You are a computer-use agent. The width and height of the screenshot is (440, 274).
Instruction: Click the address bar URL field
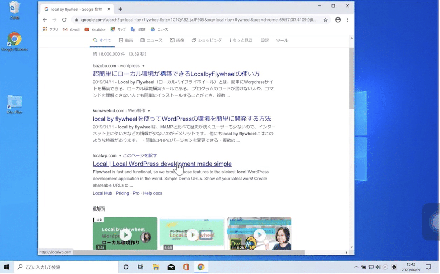(198, 20)
